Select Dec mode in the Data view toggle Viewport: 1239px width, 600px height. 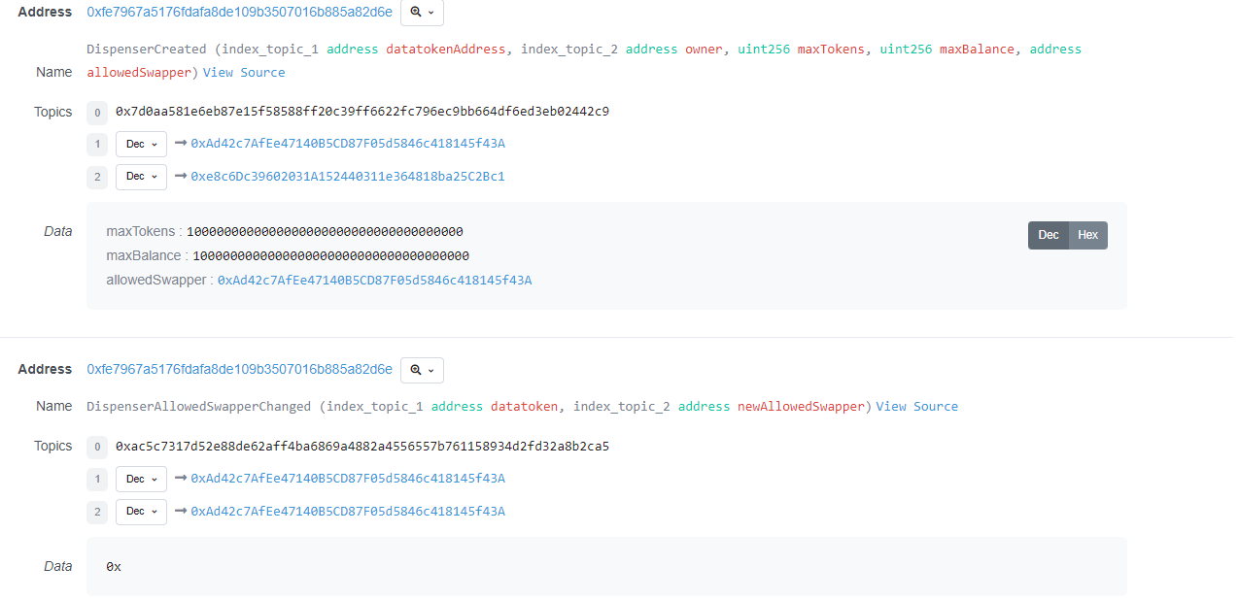pos(1048,235)
